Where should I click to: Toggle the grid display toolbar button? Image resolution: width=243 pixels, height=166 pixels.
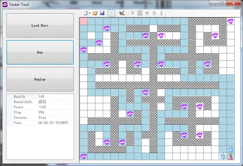[111, 13]
